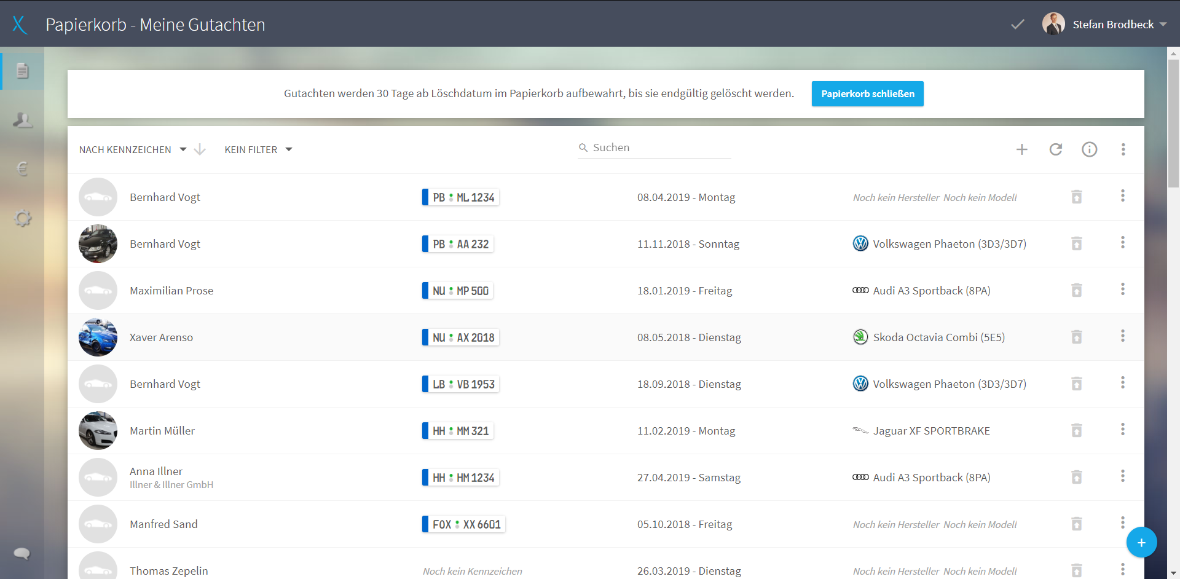Click the Papierkorb schließen button
Screen dimensions: 1180x579
[x=868, y=94]
